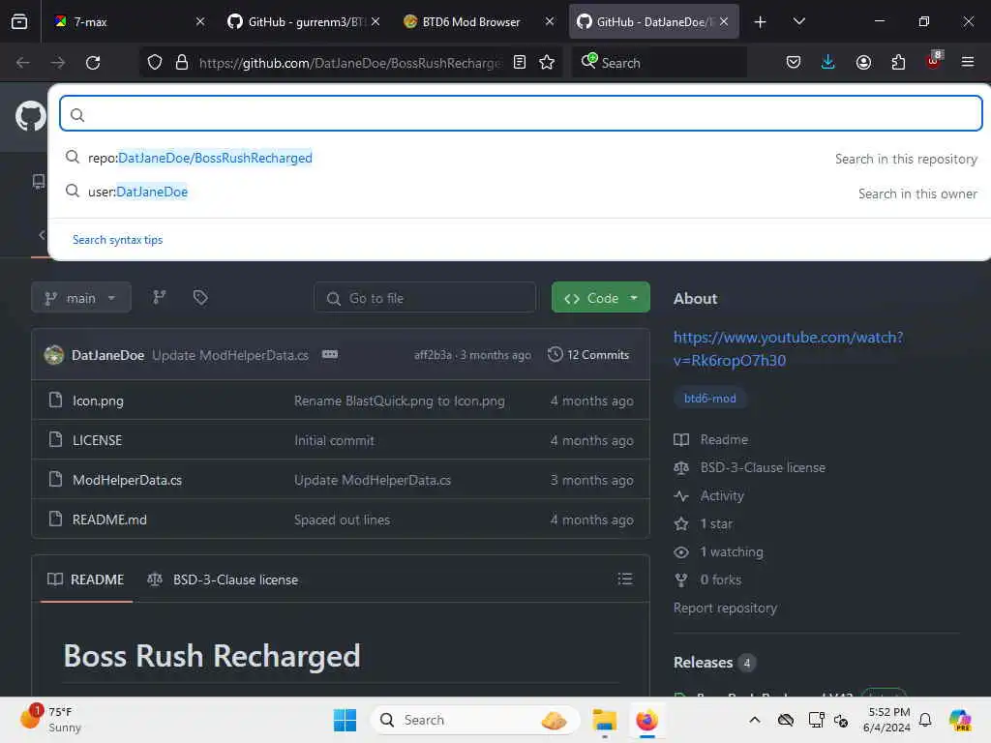Go to the GitHub homepage logo

[x=30, y=116]
